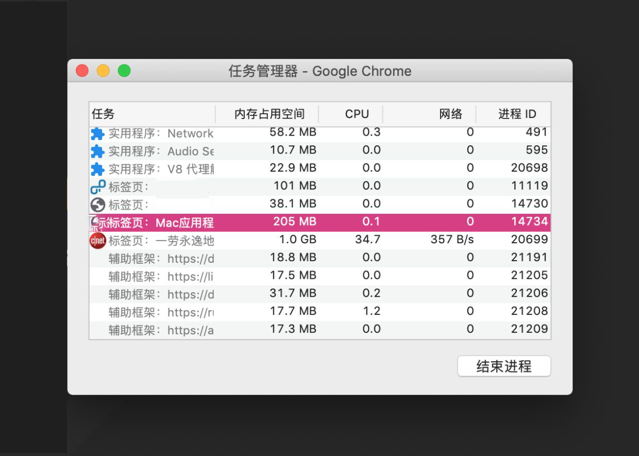Click process ID 21208
Viewport: 639px width, 456px height.
point(529,311)
